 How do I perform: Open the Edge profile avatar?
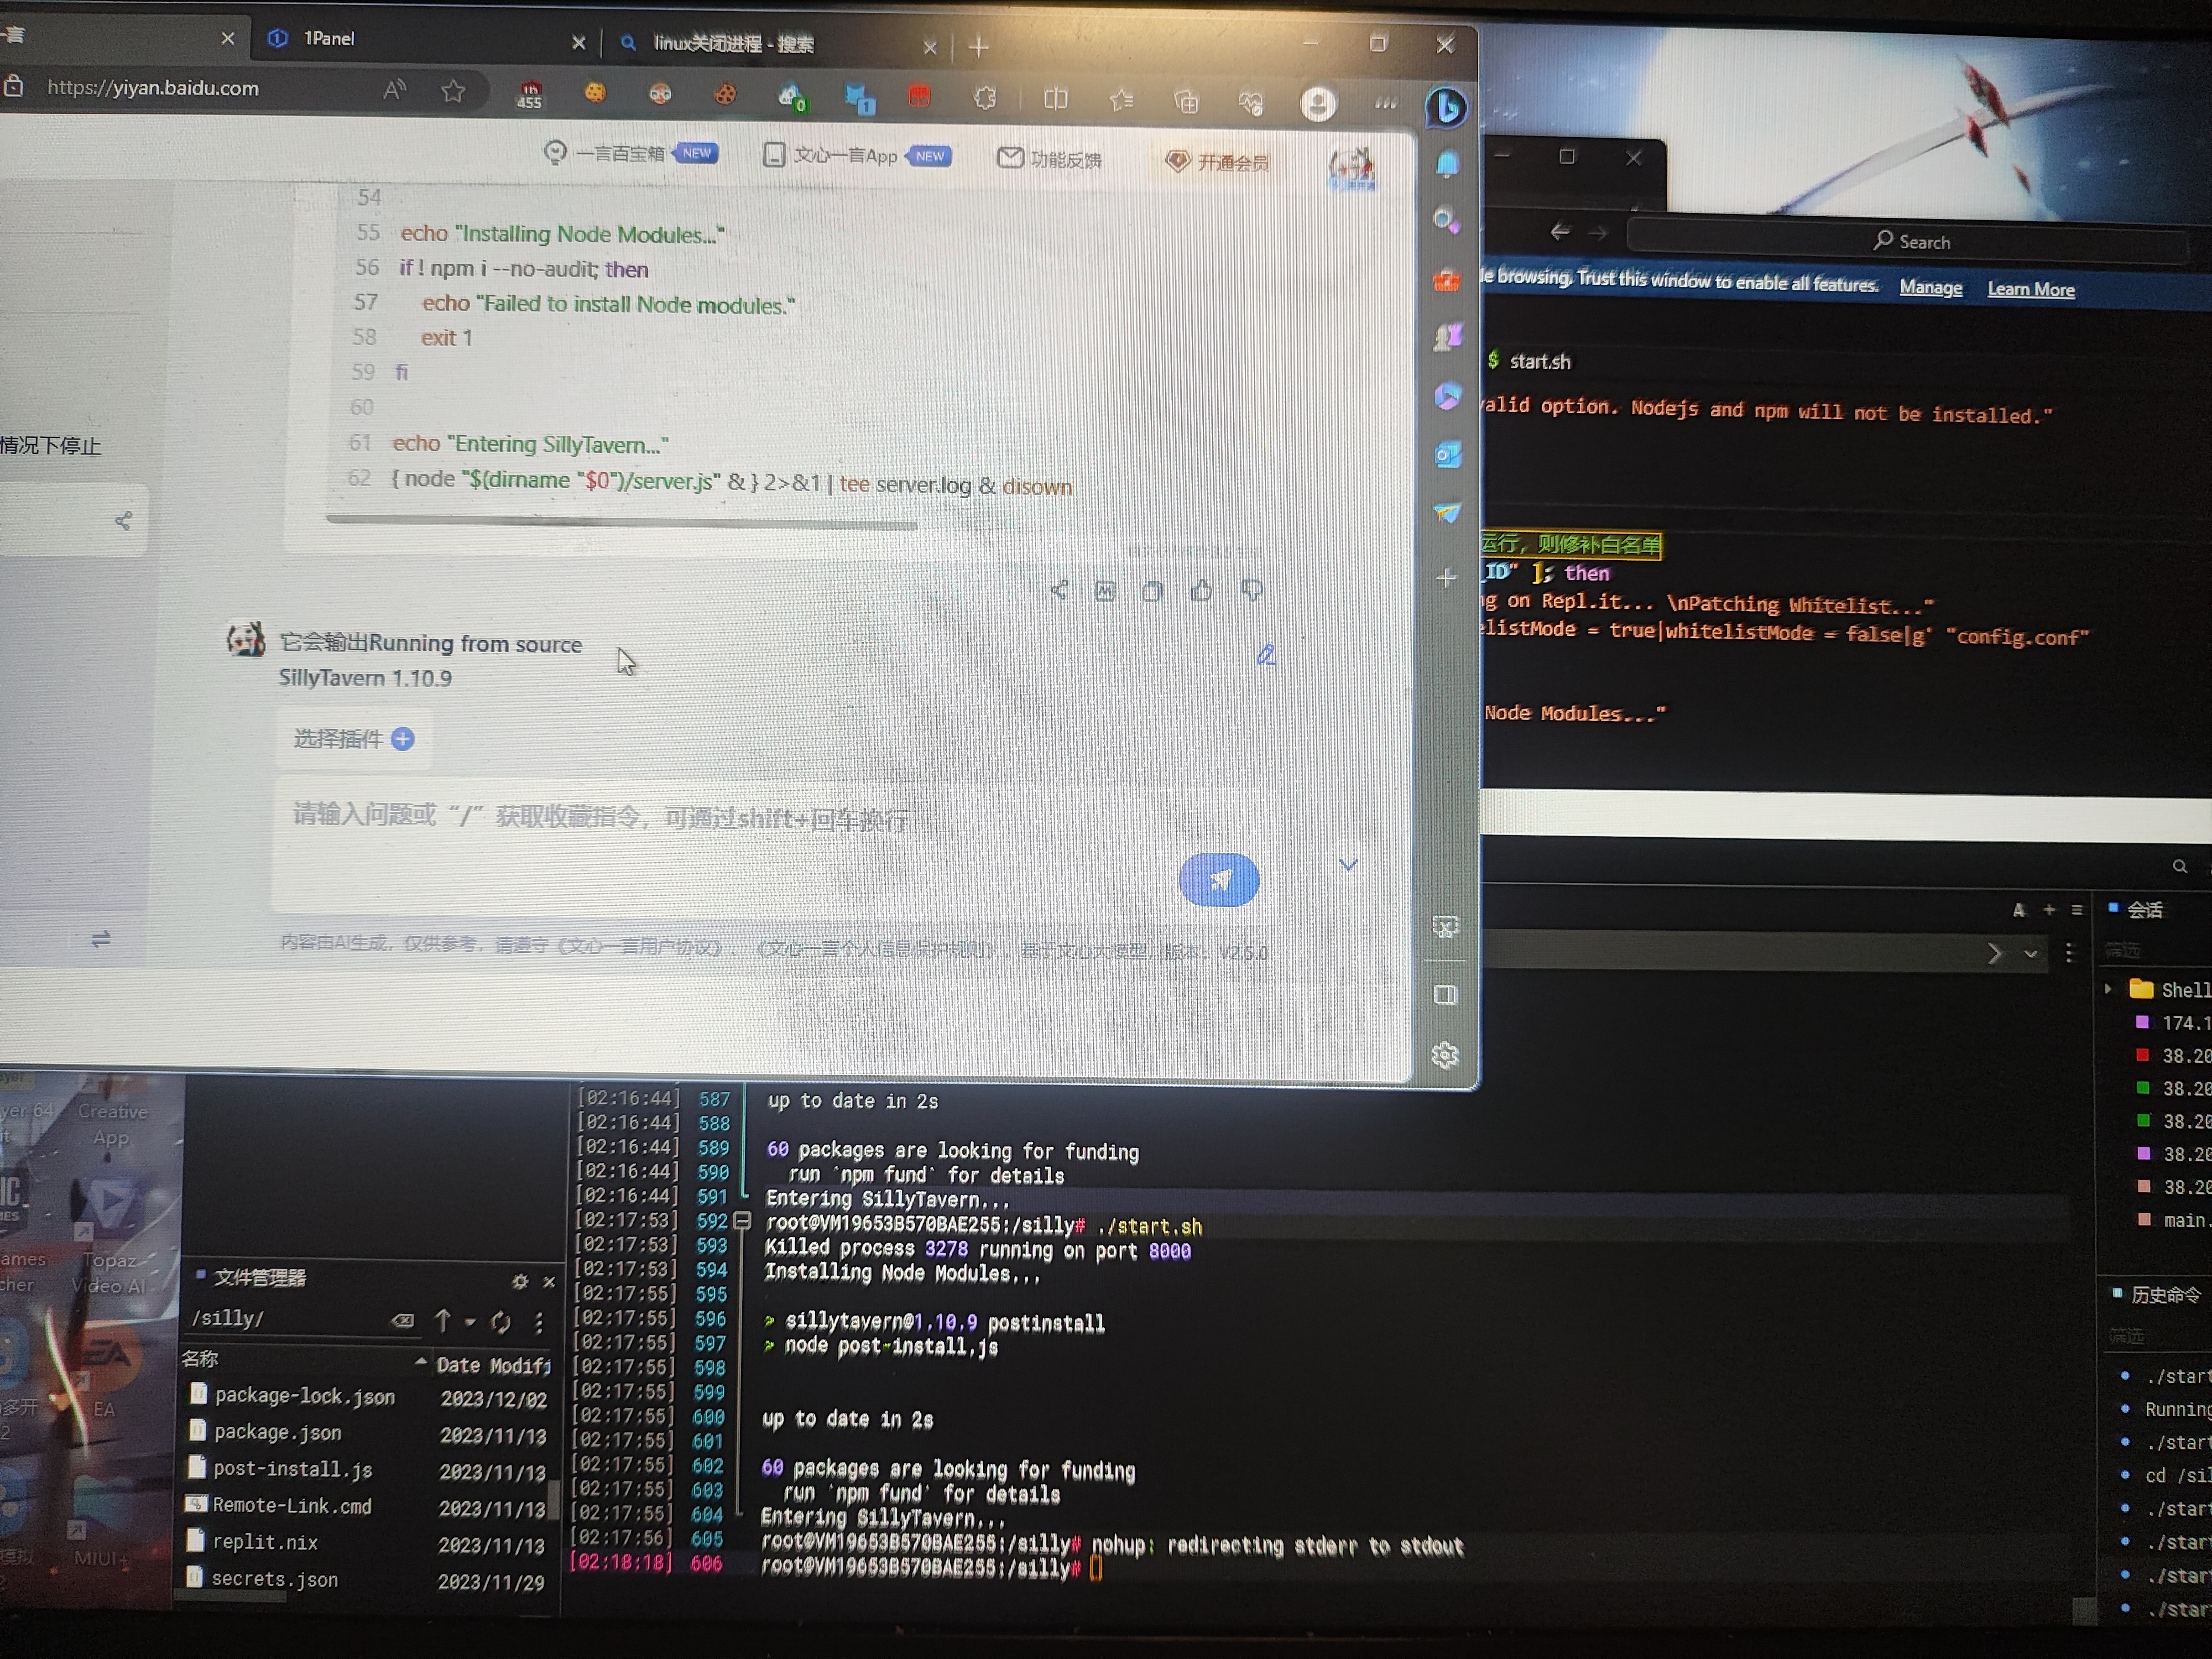click(x=1318, y=103)
